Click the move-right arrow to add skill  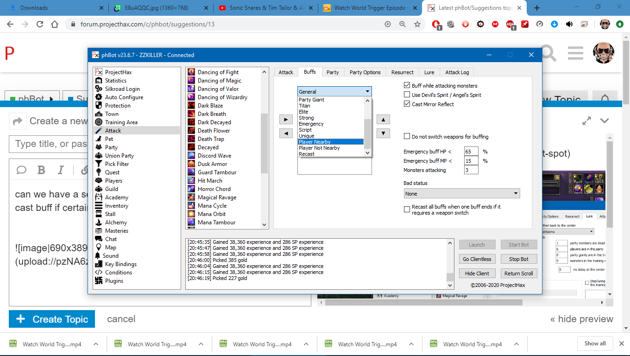pyautogui.click(x=286, y=120)
